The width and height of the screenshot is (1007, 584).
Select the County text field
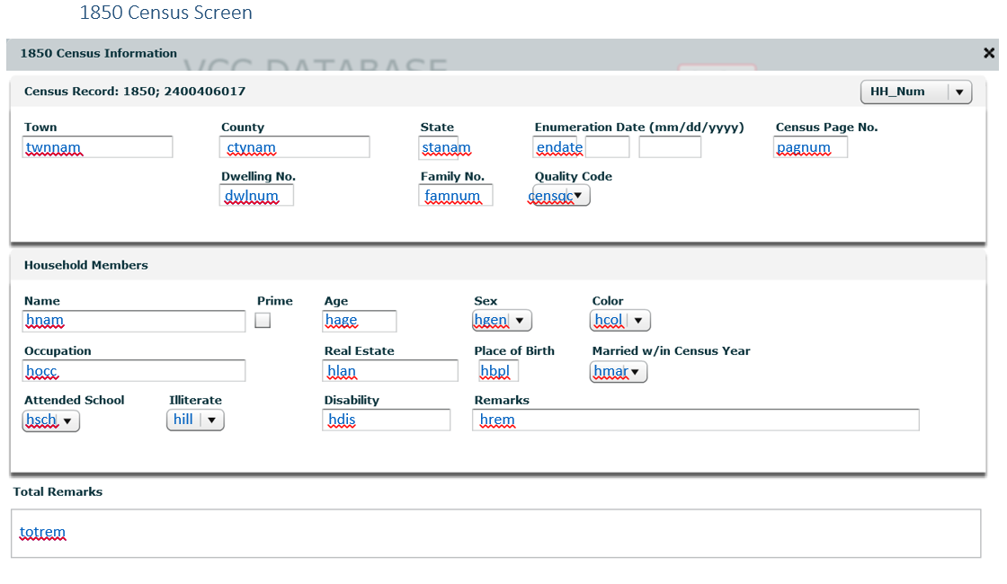pos(295,147)
